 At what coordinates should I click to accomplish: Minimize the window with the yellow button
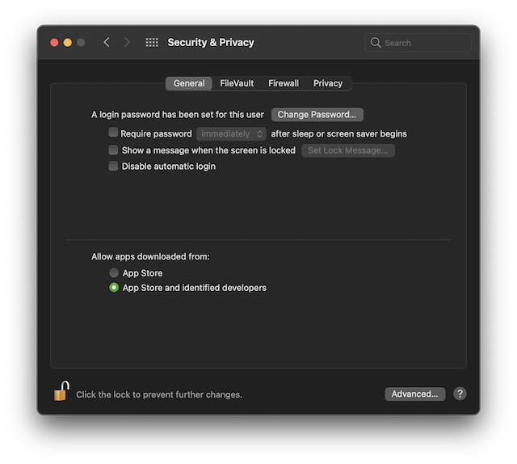68,43
